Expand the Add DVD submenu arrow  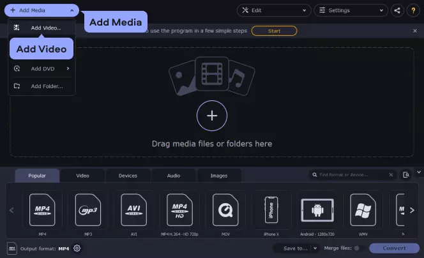[68, 69]
